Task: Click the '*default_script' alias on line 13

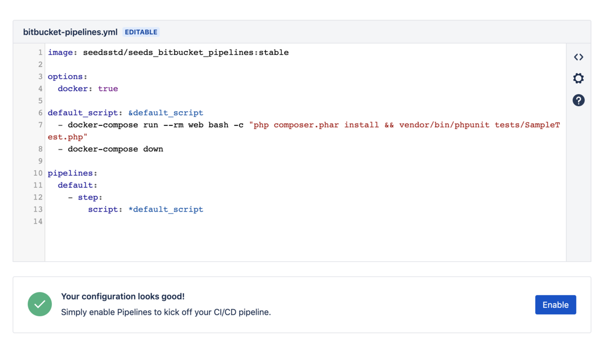Action: coord(166,210)
